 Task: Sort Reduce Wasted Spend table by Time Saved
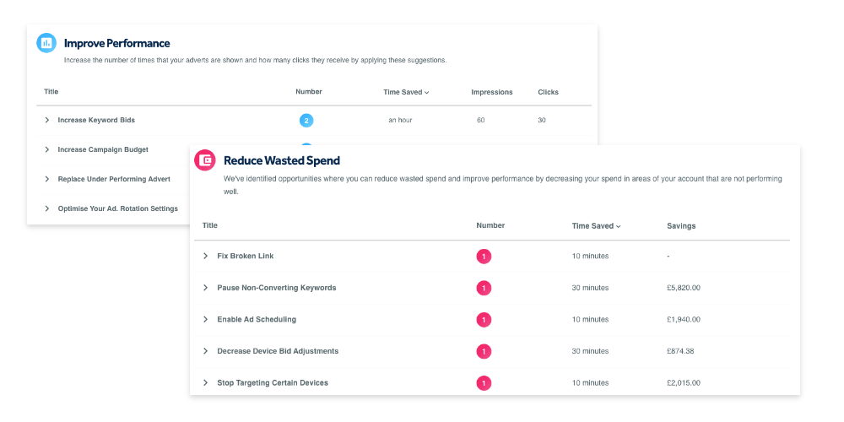596,226
